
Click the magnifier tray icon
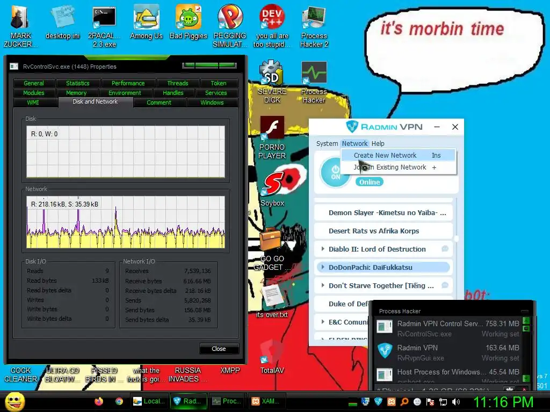tap(404, 402)
